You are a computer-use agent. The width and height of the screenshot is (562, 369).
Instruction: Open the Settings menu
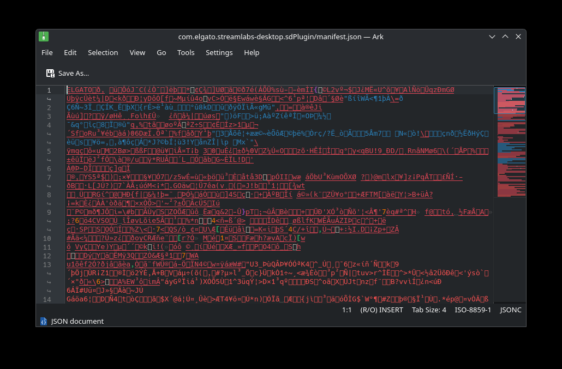point(219,53)
